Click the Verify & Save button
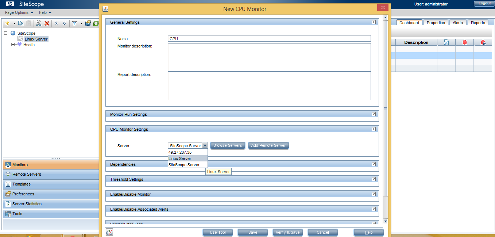495x237 pixels. (x=288, y=232)
